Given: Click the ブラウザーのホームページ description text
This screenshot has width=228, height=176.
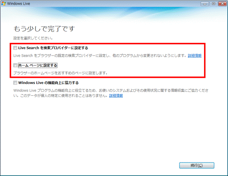Looking at the screenshot, I should tap(60, 73).
